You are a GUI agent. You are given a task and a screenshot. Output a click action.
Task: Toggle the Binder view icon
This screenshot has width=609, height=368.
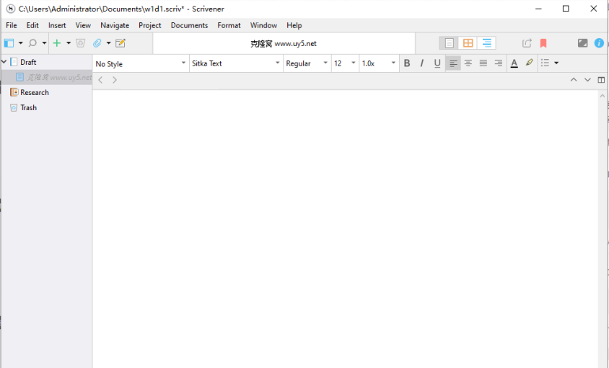(x=9, y=43)
